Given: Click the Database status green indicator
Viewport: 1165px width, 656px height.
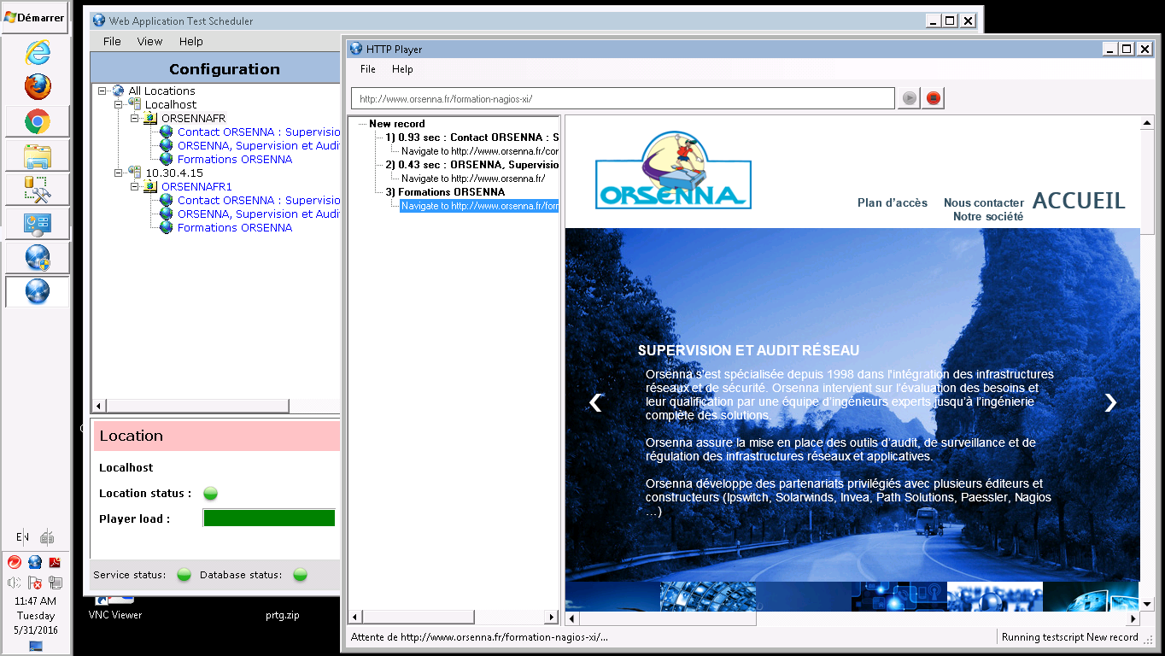Looking at the screenshot, I should coord(300,575).
